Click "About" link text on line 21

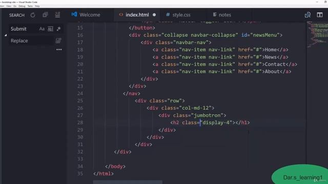click(x=272, y=72)
